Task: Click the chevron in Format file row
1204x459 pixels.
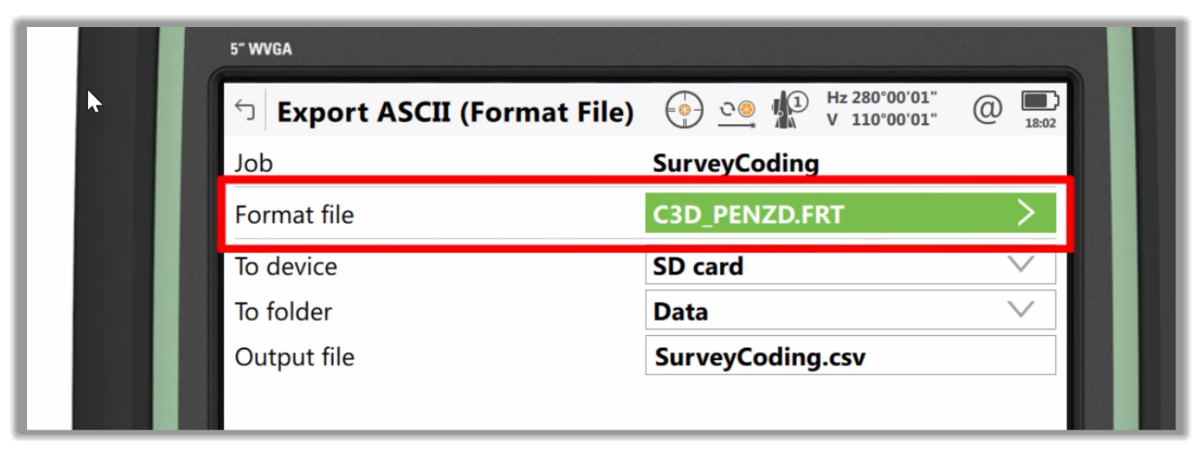Action: (1026, 213)
